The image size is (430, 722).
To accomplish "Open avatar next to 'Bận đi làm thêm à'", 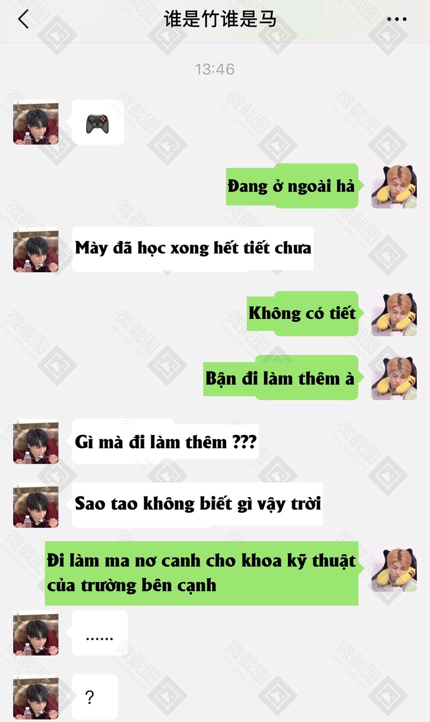I will point(394,378).
